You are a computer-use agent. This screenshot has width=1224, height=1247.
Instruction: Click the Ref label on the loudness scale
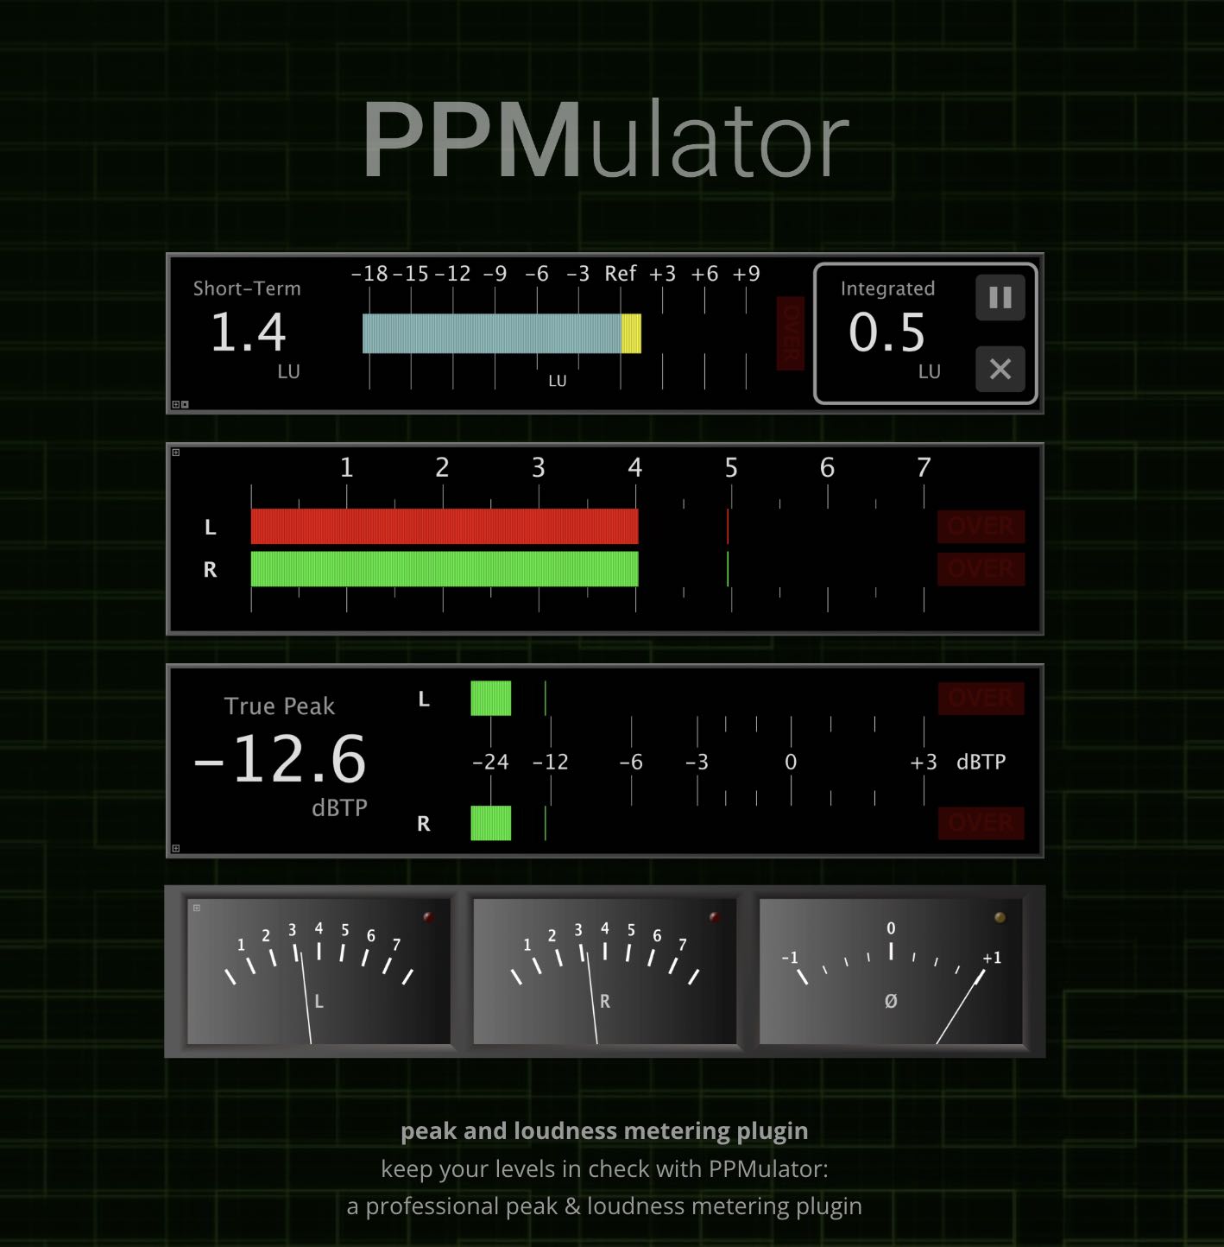(620, 274)
